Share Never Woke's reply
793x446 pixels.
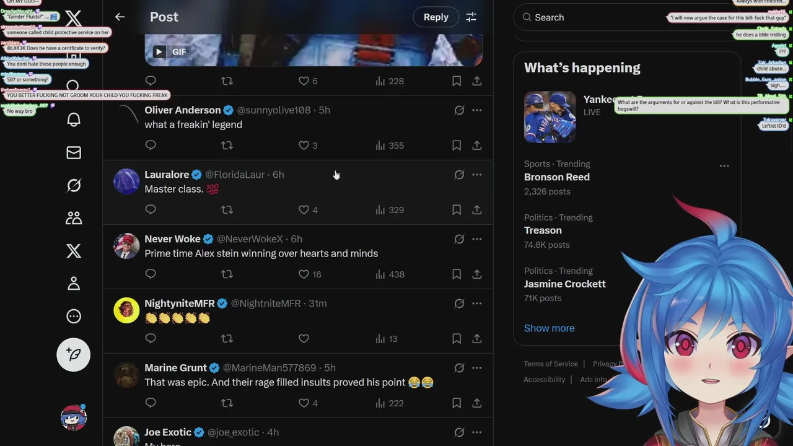[x=477, y=274]
